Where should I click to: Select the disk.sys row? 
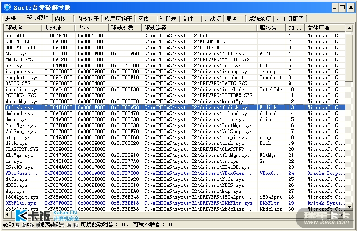point(175,143)
